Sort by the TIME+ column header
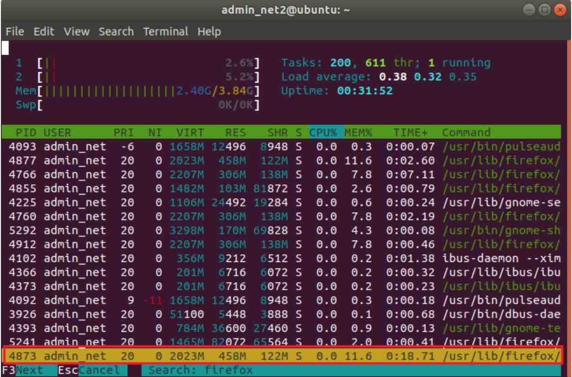 coord(411,133)
